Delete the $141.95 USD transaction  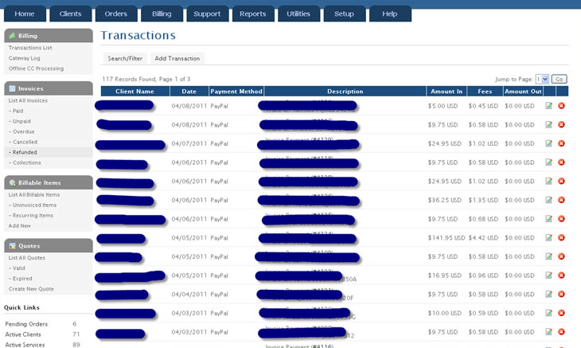point(561,237)
